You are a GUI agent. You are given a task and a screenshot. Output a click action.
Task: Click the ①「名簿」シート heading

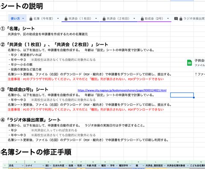pyautogui.click(x=17, y=28)
